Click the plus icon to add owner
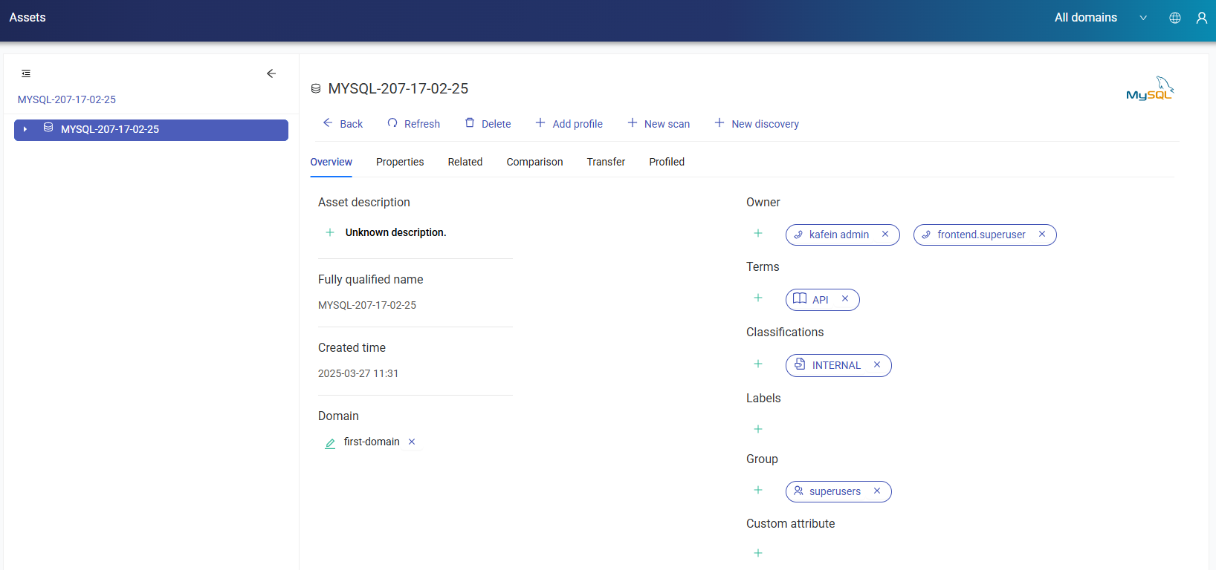1216x570 pixels. click(758, 234)
